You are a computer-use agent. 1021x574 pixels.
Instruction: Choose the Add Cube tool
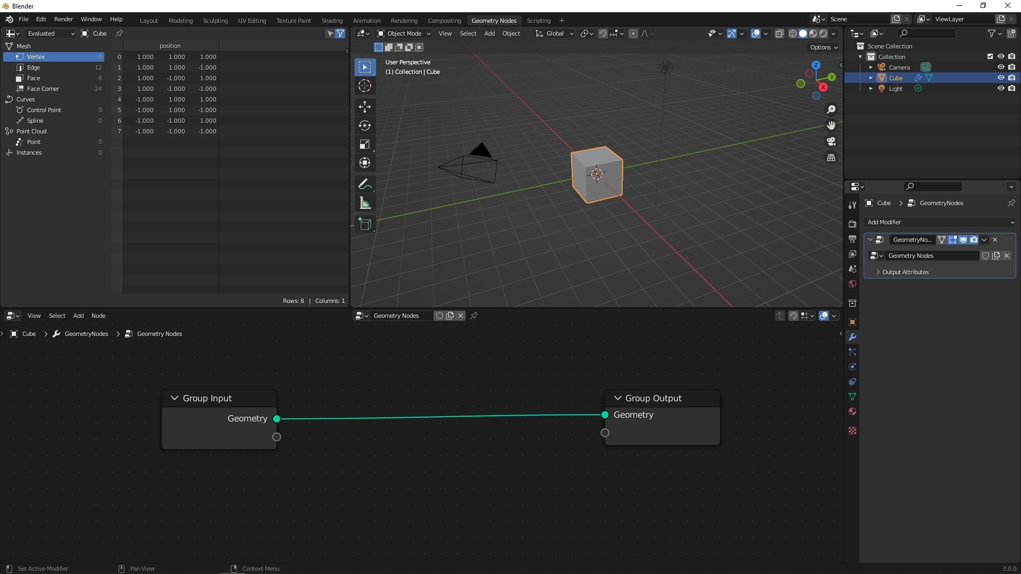[365, 224]
